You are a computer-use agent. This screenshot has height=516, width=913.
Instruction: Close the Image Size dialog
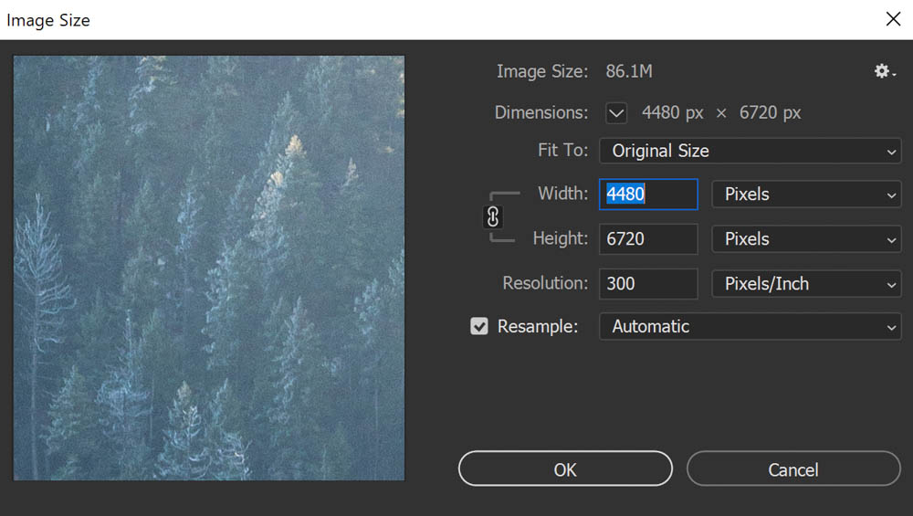(893, 19)
